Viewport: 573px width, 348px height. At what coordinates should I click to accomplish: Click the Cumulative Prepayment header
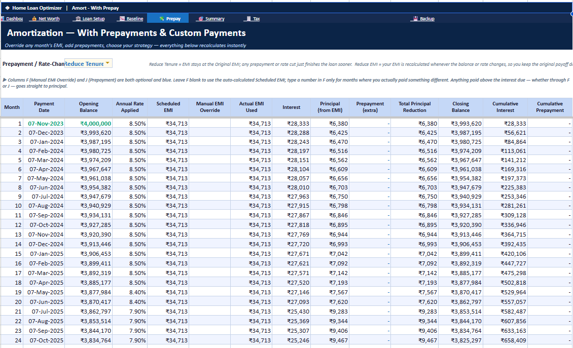click(x=550, y=107)
